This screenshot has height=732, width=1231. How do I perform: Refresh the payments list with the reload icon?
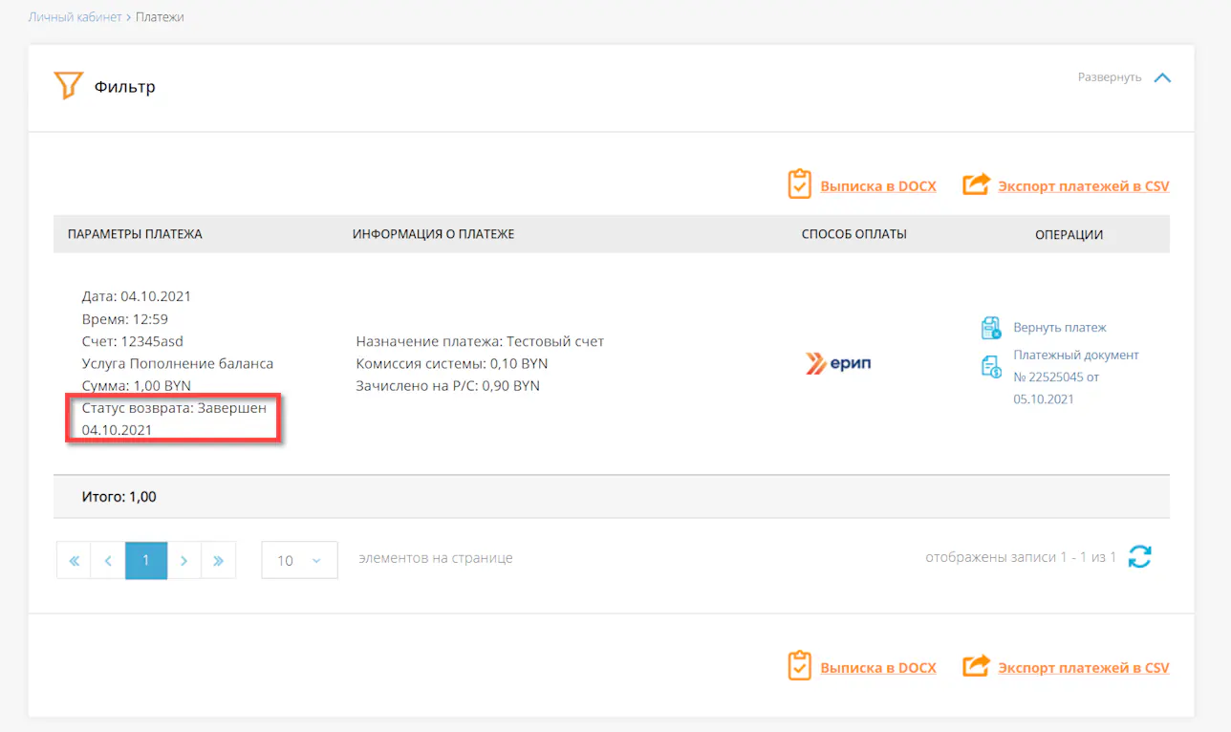click(x=1139, y=557)
